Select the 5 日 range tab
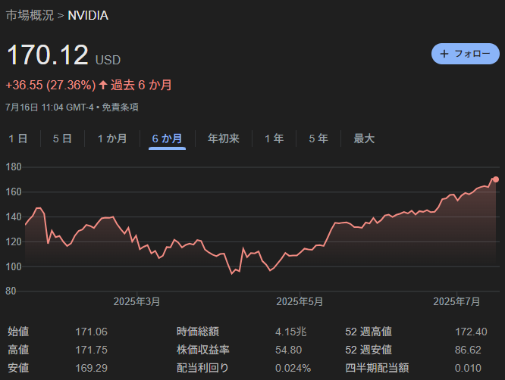The image size is (505, 380). 62,139
